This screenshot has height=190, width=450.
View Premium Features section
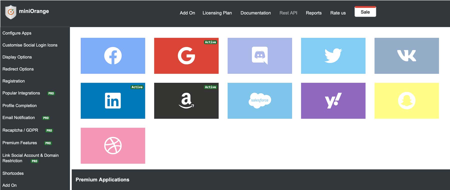pos(20,143)
